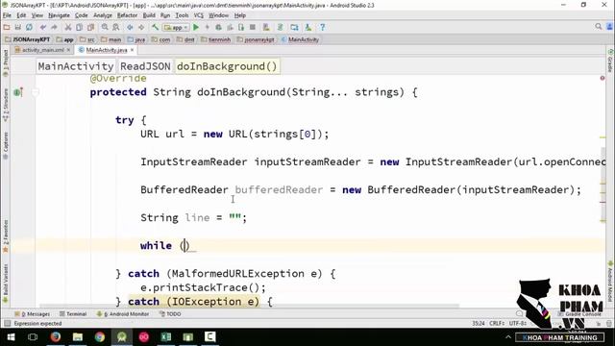Screen dimensions: 615x346
Task: Open the Edit menu
Action: [21, 15]
